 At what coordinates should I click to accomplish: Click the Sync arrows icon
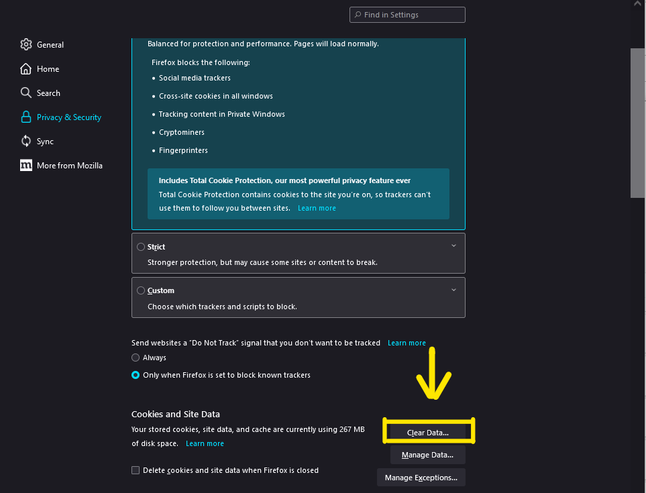[x=26, y=142]
